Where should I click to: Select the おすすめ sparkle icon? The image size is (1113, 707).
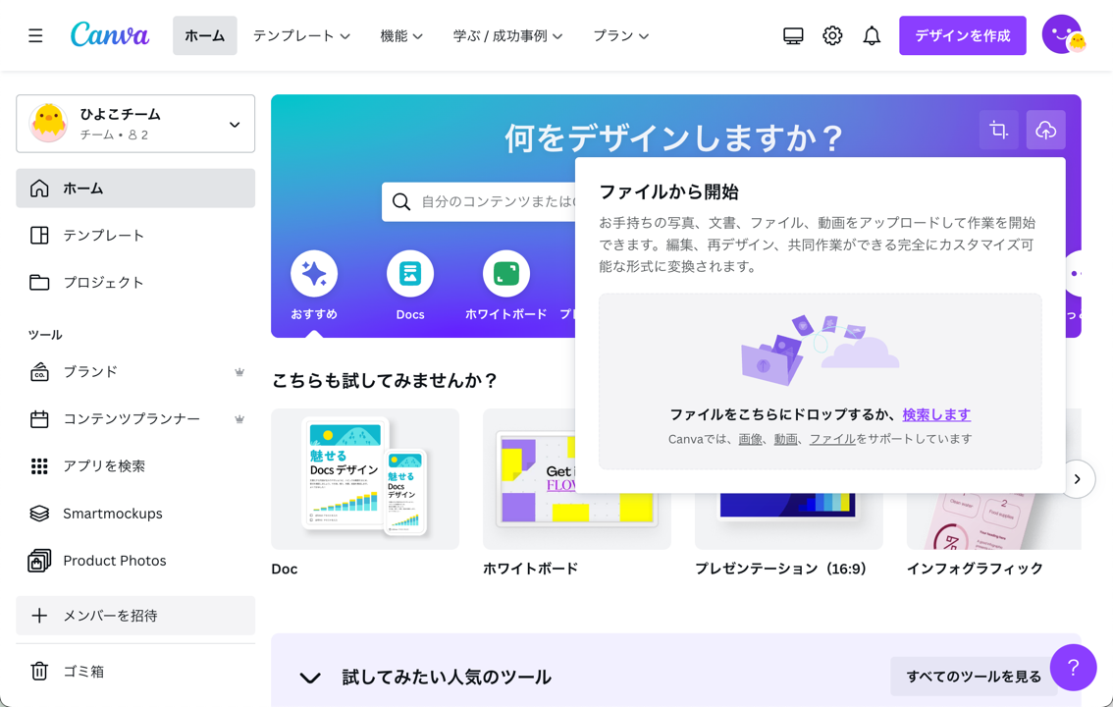point(314,273)
